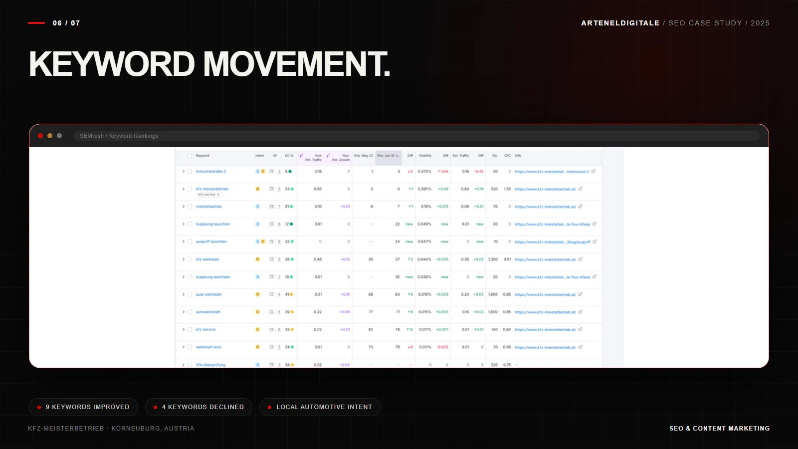
Task: Click the Local Automotive Intent pill
Action: click(320, 407)
